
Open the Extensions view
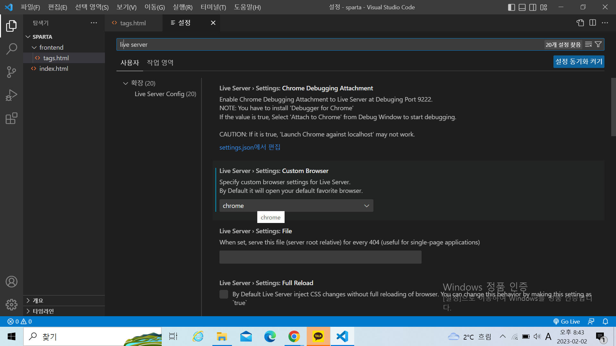coord(12,118)
